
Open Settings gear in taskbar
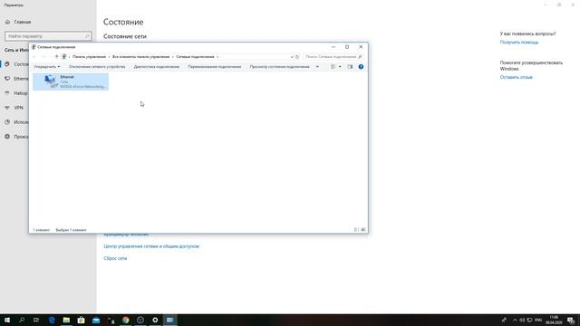[x=155, y=320]
